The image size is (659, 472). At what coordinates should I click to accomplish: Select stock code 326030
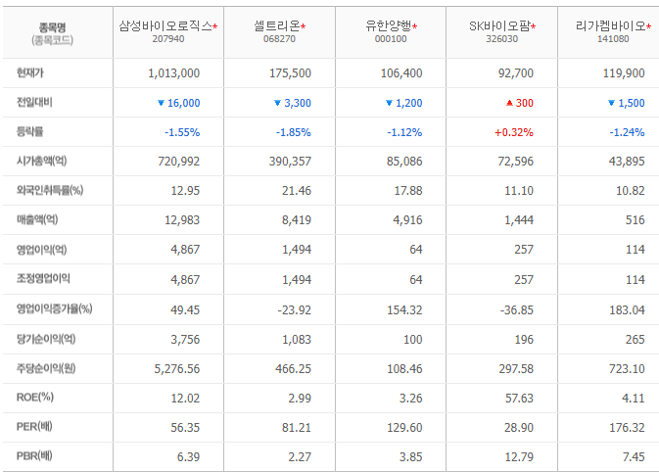[501, 39]
